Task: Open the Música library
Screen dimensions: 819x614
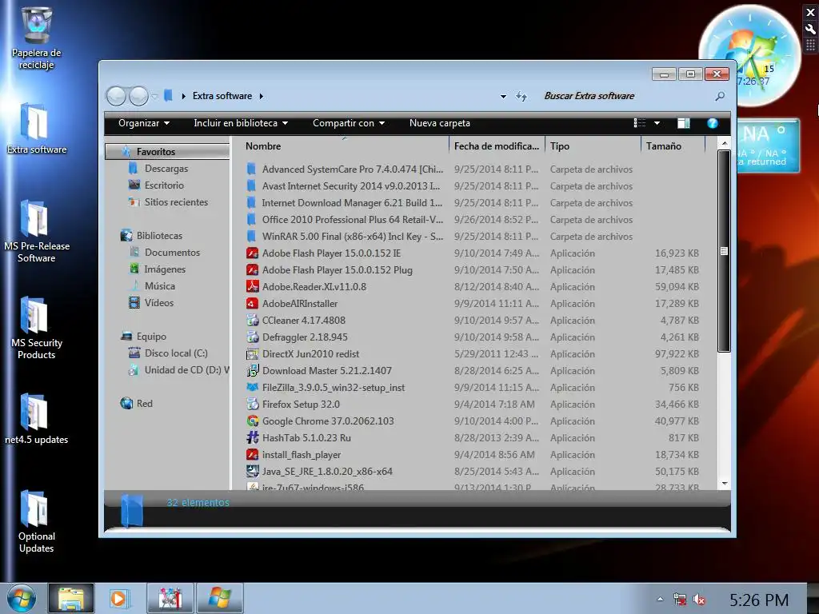Action: 159,285
